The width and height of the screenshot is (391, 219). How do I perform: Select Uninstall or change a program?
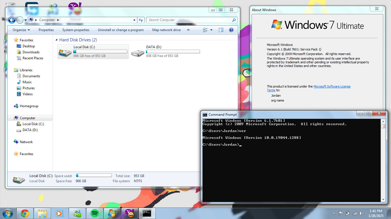pyautogui.click(x=121, y=30)
